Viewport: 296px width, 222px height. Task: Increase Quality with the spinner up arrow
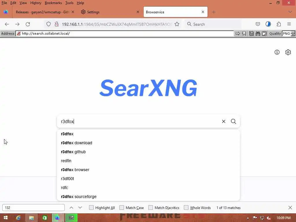pyautogui.click(x=293, y=32)
